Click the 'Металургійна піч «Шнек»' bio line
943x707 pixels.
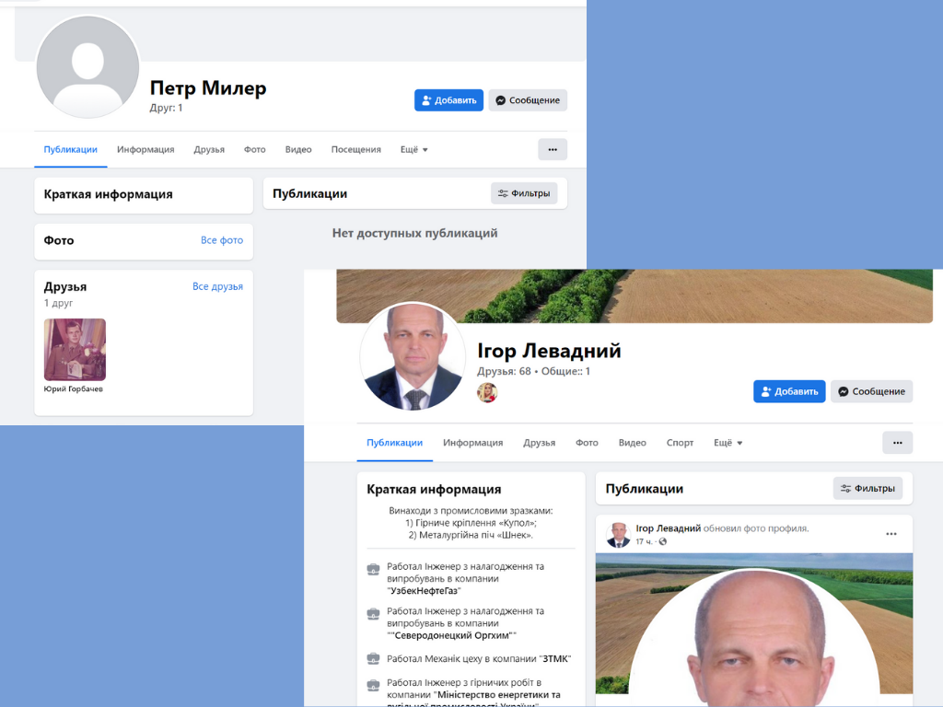pyautogui.click(x=471, y=535)
